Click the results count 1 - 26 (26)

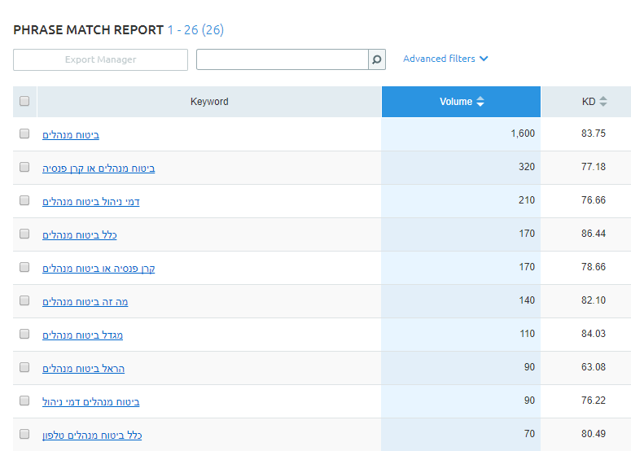click(x=195, y=30)
